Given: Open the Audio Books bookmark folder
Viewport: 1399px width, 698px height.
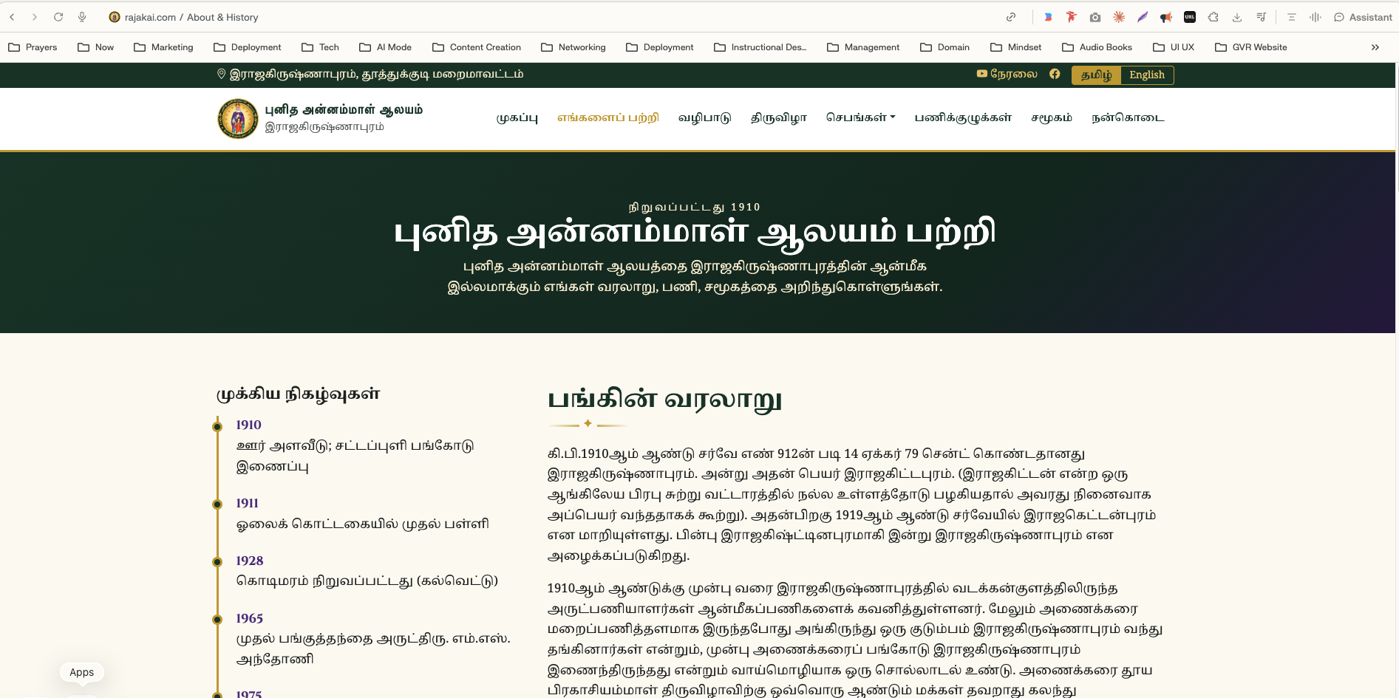Looking at the screenshot, I should [x=1097, y=47].
